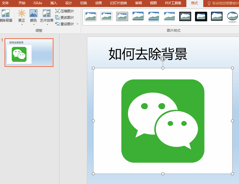The height and width of the screenshot is (184, 239).
Task: Switch to the 视图 ribbon tab
Action: [153, 3]
